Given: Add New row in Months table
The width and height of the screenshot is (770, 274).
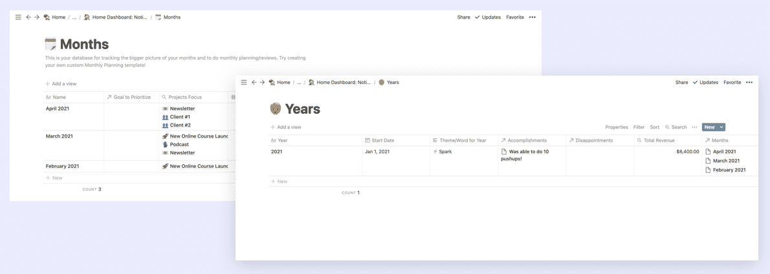Looking at the screenshot, I should click(54, 178).
